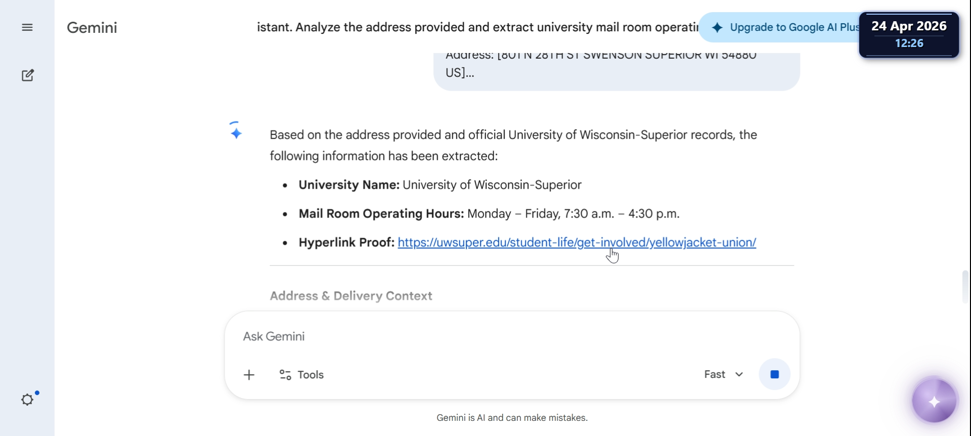Open the yellowjacket-union hyperlink
Image resolution: width=971 pixels, height=436 pixels.
click(577, 242)
